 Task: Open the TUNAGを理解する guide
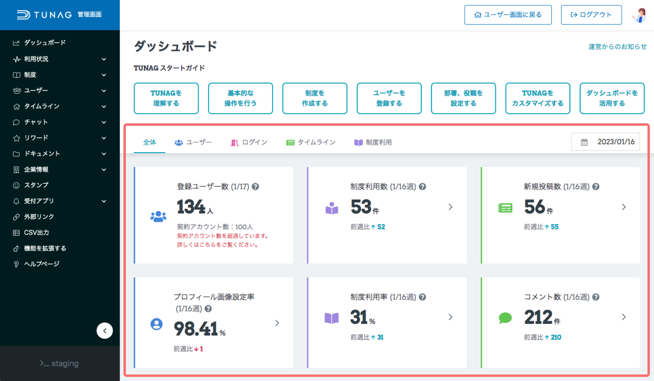coord(166,98)
